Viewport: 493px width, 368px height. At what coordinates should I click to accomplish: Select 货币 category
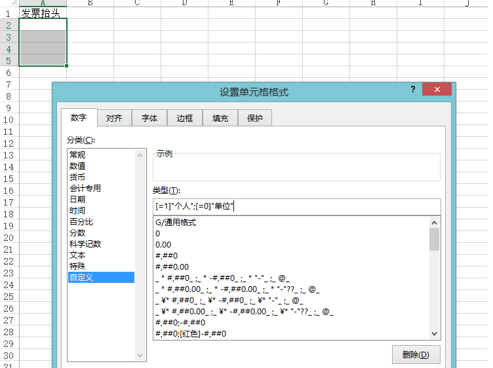coord(101,177)
